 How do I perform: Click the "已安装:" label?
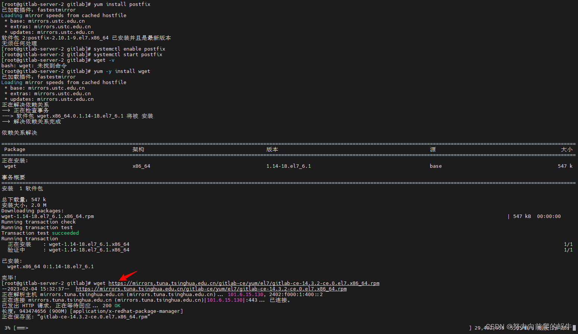point(12,261)
